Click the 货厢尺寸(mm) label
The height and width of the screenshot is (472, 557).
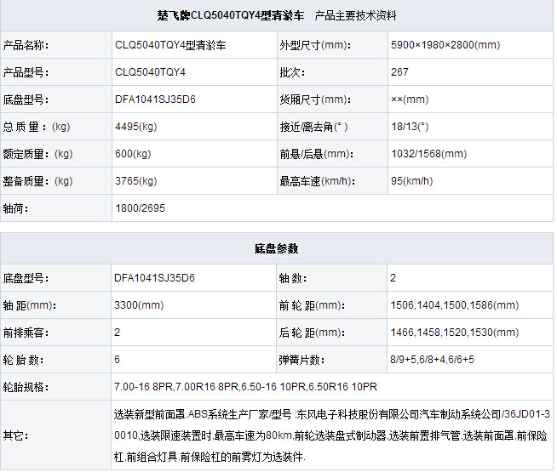(x=315, y=100)
